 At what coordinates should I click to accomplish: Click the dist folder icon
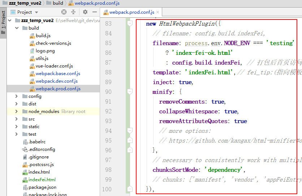(x=25, y=104)
